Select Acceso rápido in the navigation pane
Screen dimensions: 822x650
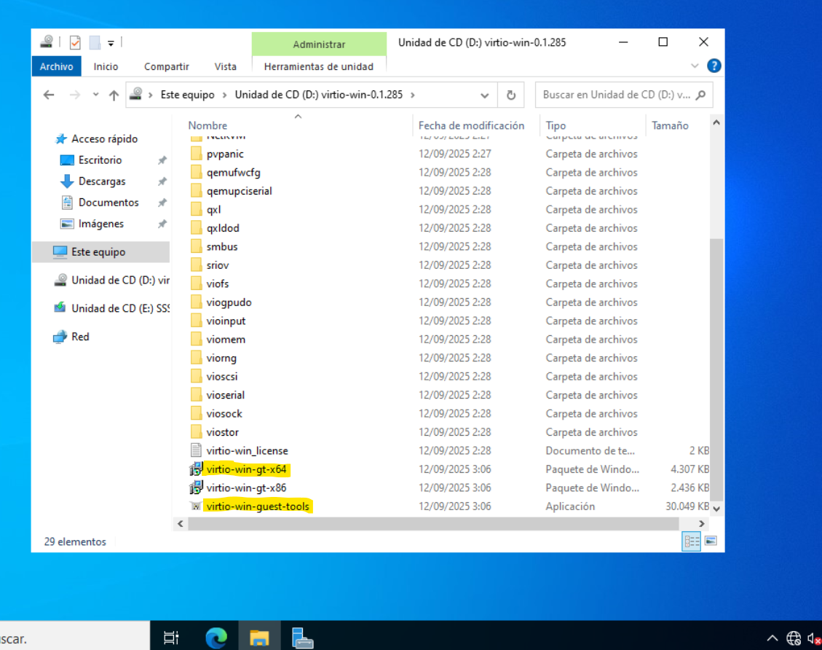[x=104, y=139]
